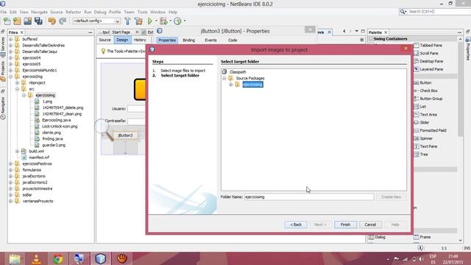Expand the formularios project node
The height and width of the screenshot is (265, 471).
(11, 170)
